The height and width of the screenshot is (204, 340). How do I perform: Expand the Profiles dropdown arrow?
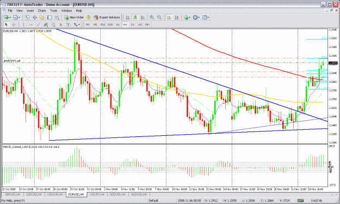tap(19, 17)
